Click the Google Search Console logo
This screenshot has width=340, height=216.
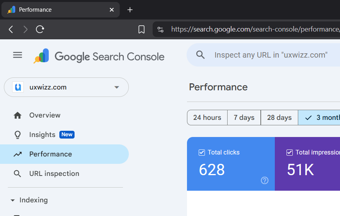coord(99,56)
